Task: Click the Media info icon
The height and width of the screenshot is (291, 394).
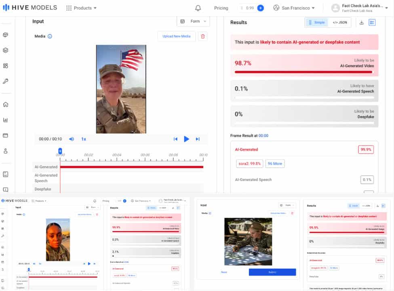Action: [x=50, y=36]
